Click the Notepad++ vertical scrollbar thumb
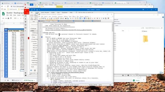 tap(112, 28)
